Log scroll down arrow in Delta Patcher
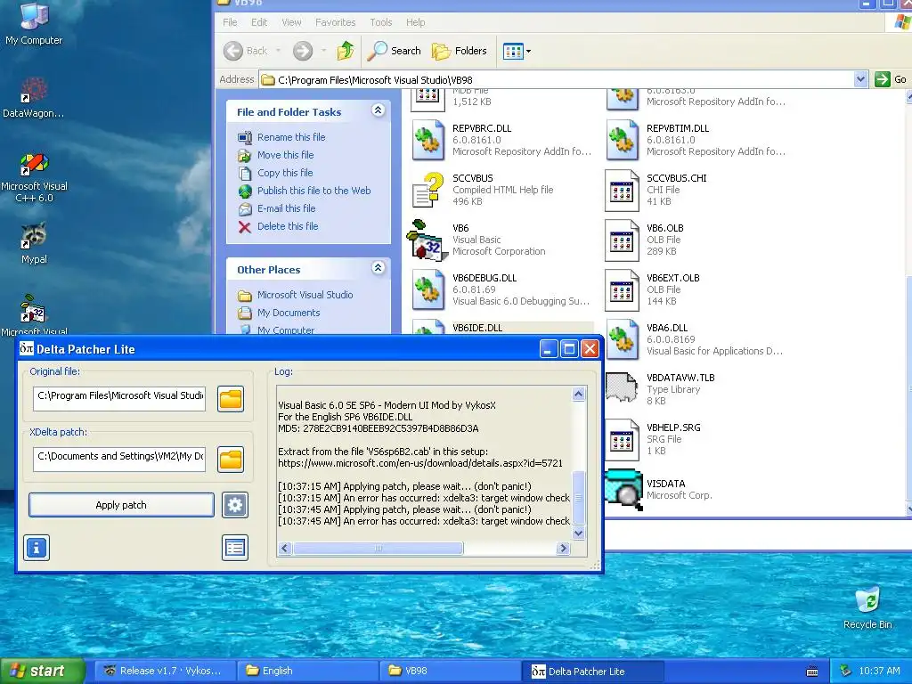 (578, 533)
